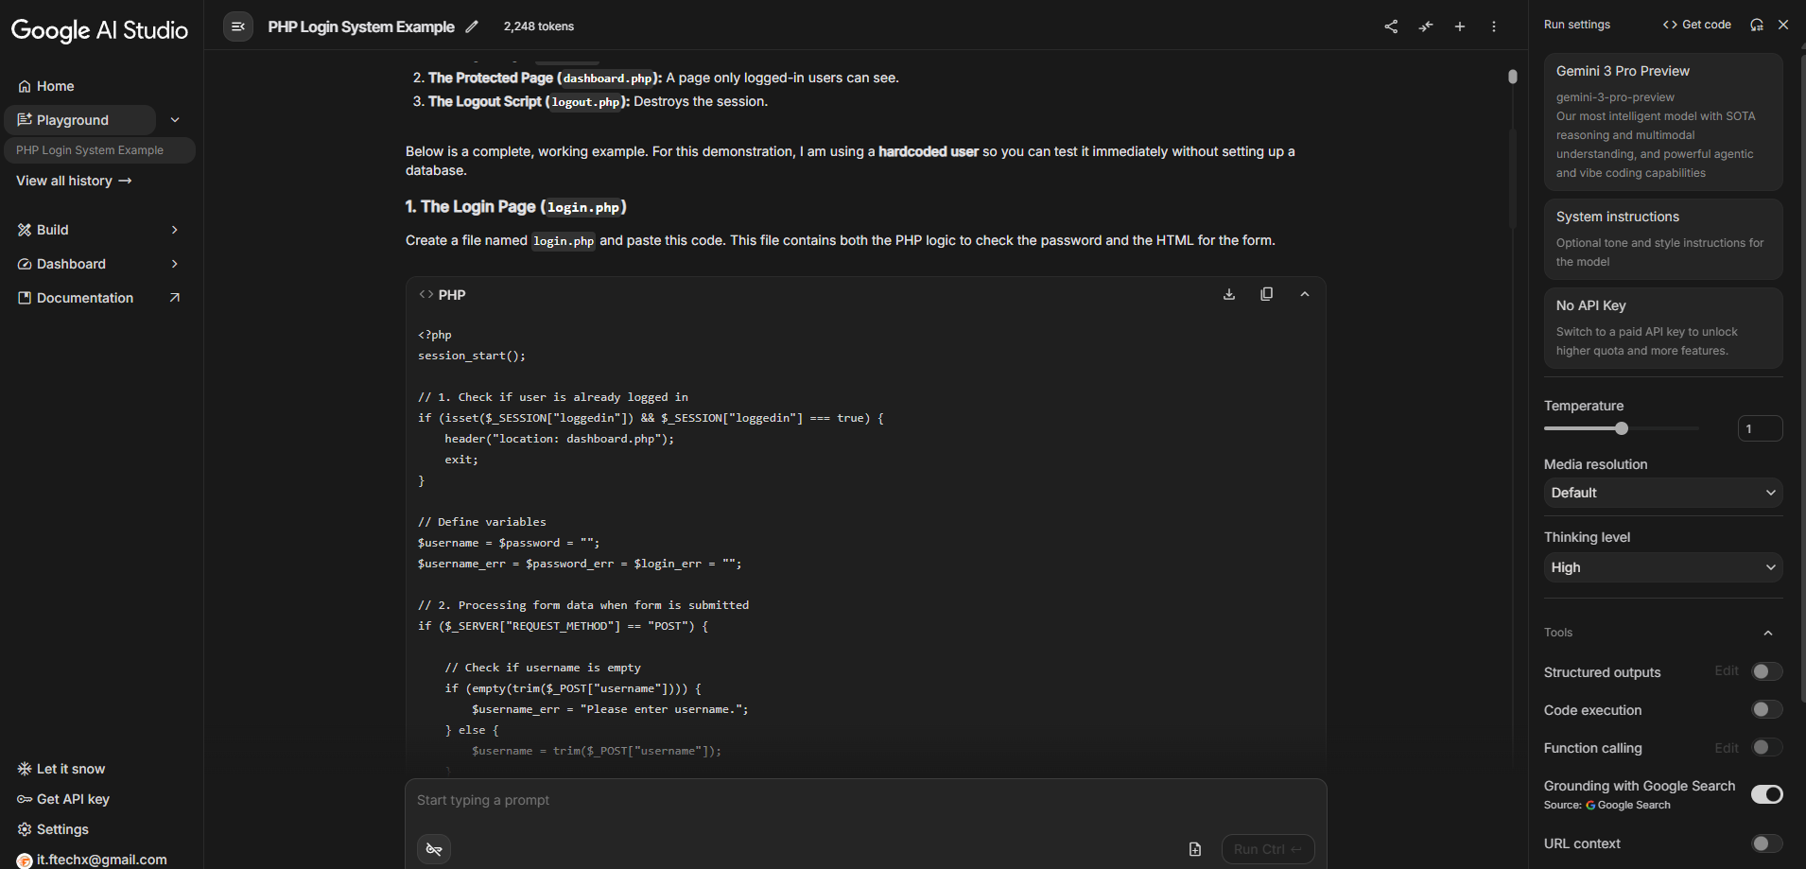Copy the PHP code block

pyautogui.click(x=1267, y=294)
